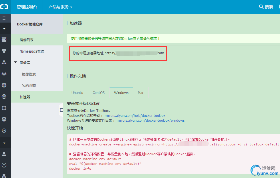Open mirrors.aliyun.com/docker-toolbox/windows link
The image size is (280, 178).
(x=150, y=120)
